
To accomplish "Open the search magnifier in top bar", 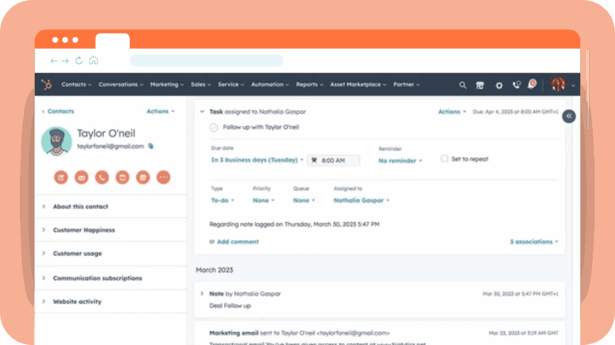I will 462,85.
